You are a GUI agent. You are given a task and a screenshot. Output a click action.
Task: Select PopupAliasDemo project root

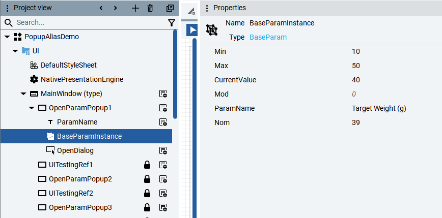(51, 37)
